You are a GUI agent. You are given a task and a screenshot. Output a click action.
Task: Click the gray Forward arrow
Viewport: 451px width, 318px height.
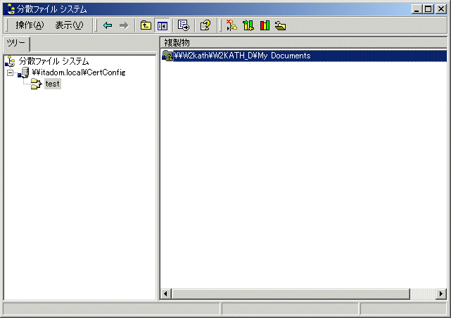point(124,25)
